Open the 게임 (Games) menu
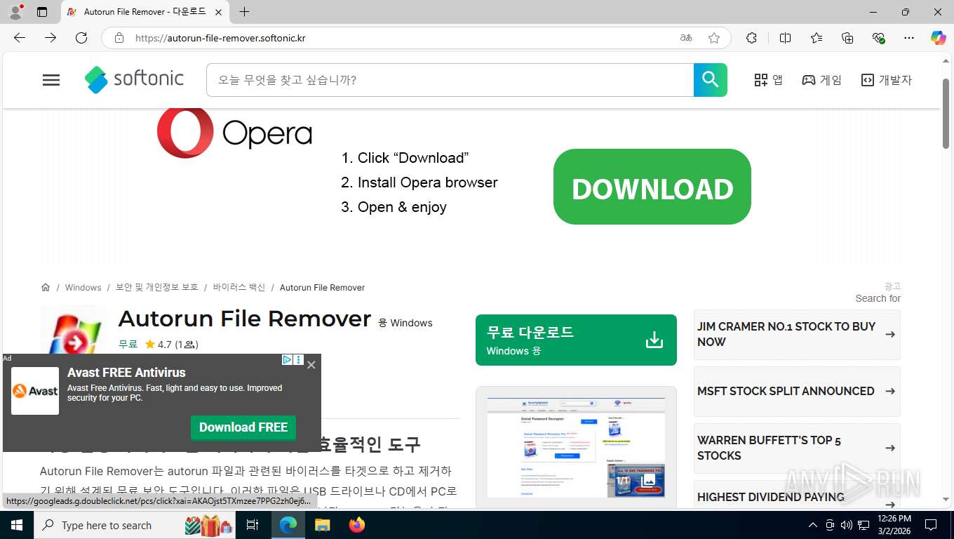 pyautogui.click(x=821, y=80)
